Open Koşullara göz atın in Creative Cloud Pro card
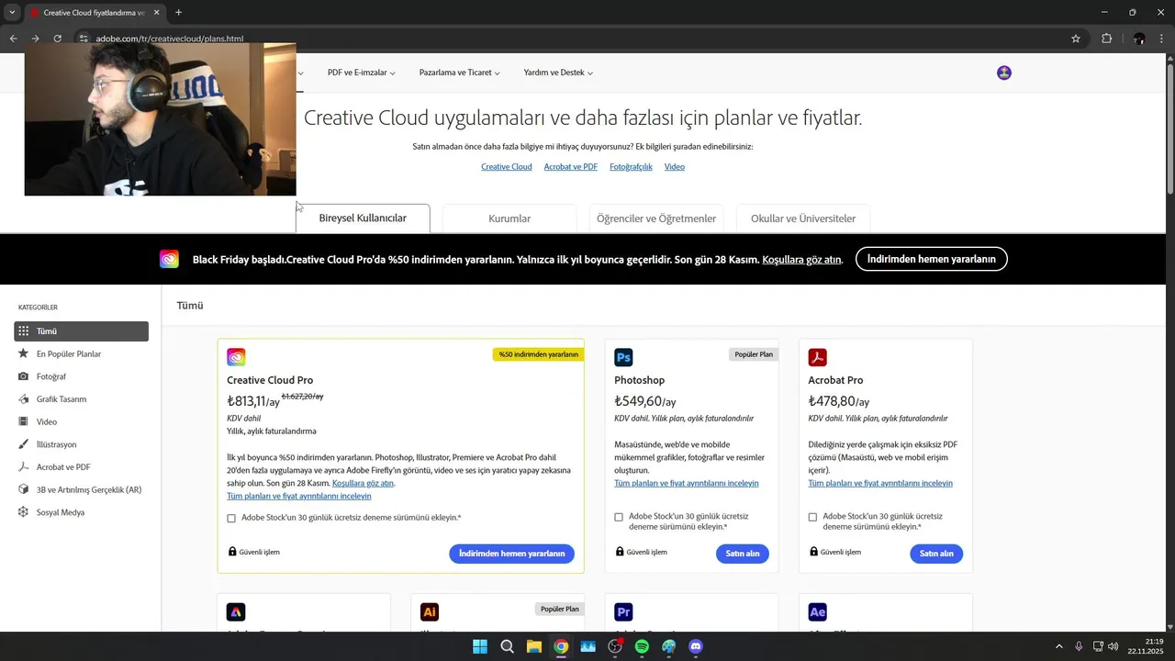This screenshot has width=1175, height=661. click(363, 483)
